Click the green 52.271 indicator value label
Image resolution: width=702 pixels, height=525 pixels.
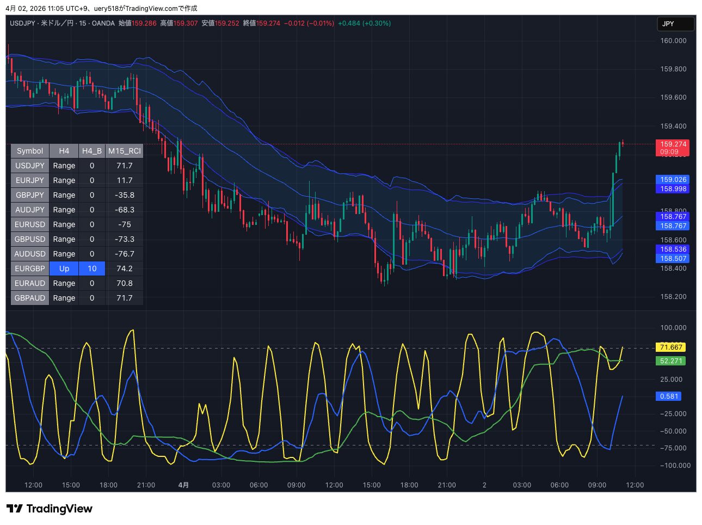[x=671, y=361]
